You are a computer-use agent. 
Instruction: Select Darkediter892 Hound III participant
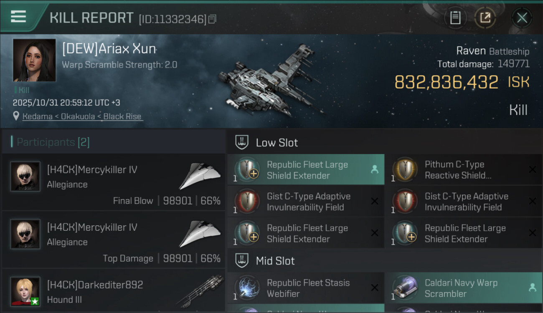tap(113, 292)
